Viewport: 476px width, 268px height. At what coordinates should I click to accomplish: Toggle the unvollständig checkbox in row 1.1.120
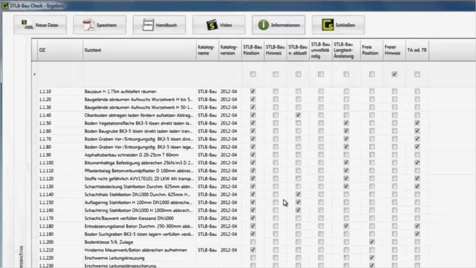tap(321, 179)
